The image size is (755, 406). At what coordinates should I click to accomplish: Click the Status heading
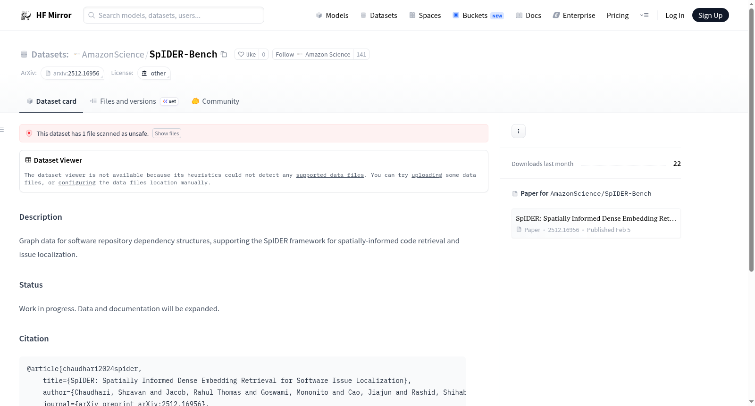pos(31,285)
